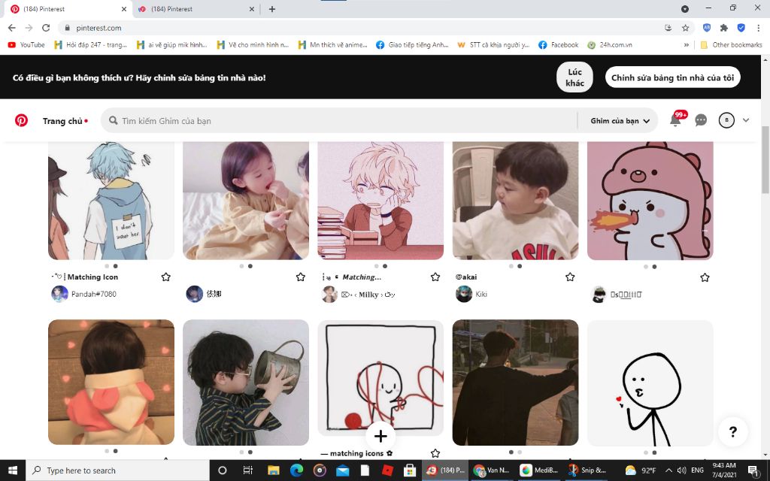
Task: Open Microsoft Edge from taskbar
Action: point(296,470)
